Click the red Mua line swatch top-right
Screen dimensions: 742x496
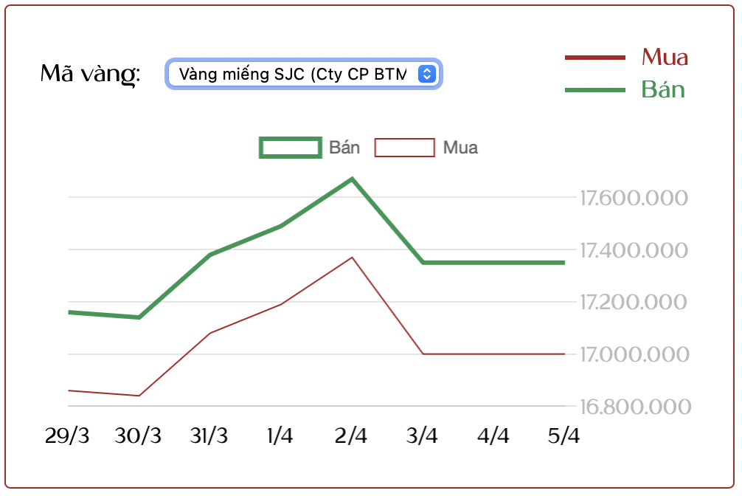pos(594,57)
